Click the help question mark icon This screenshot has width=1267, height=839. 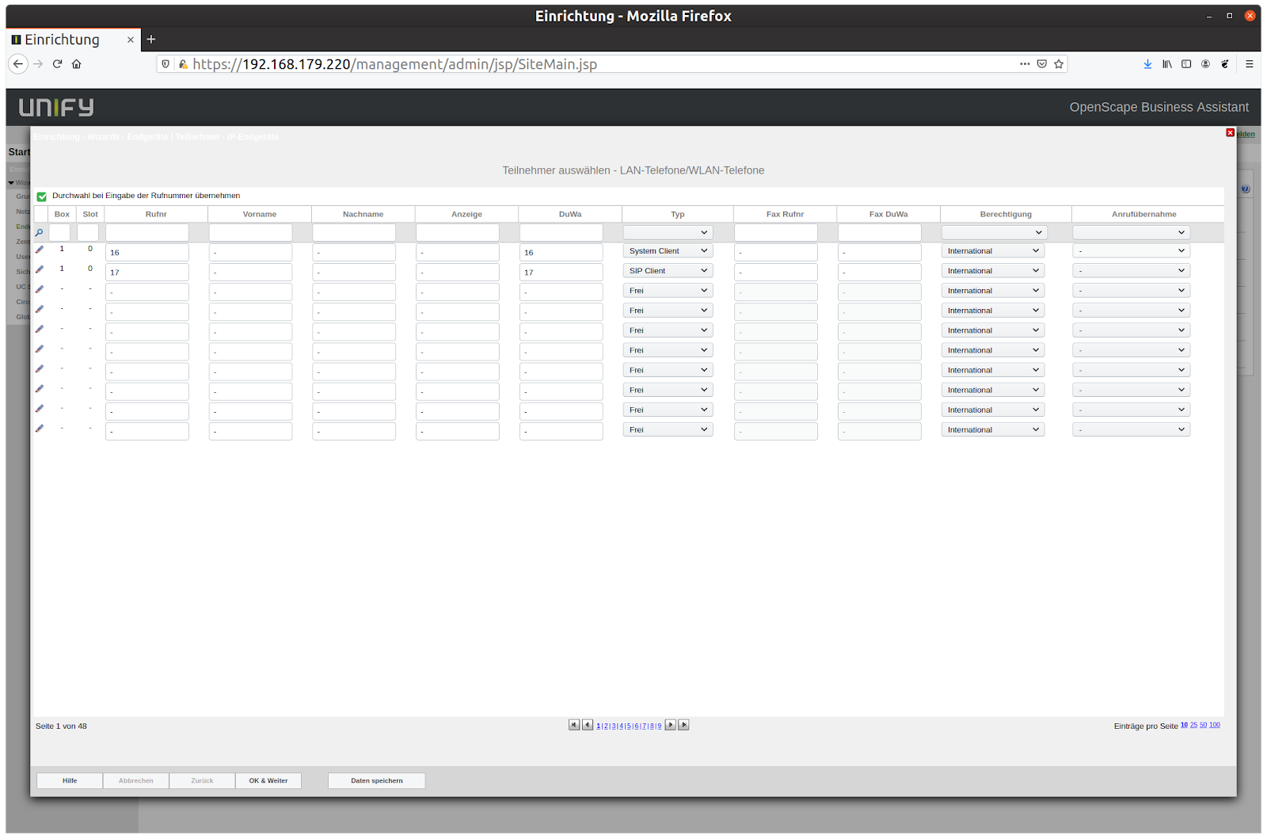coord(1245,189)
